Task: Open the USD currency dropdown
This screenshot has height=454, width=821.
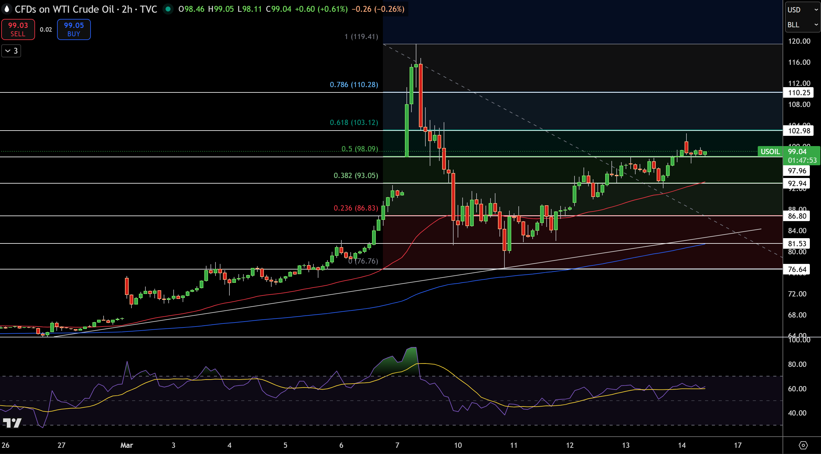Action: [x=802, y=10]
